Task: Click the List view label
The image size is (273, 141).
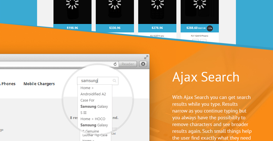Action: click(114, 134)
